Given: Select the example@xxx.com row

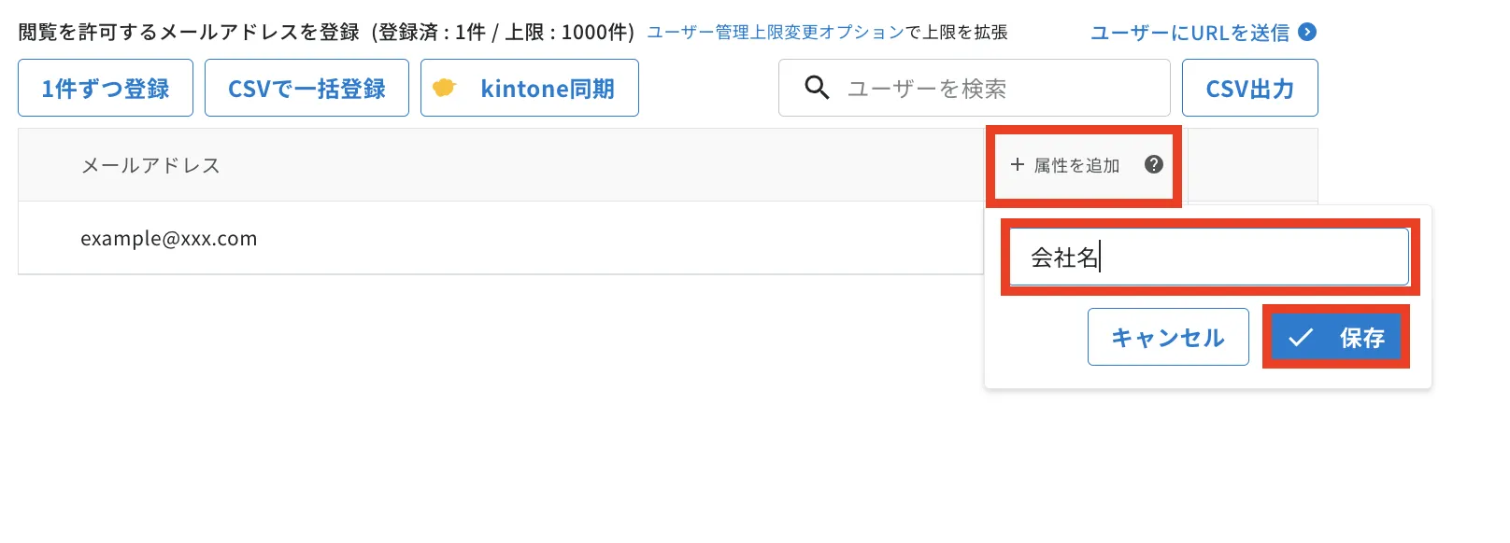Looking at the screenshot, I should pyautogui.click(x=501, y=238).
